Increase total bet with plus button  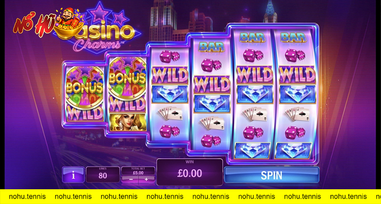(147, 179)
